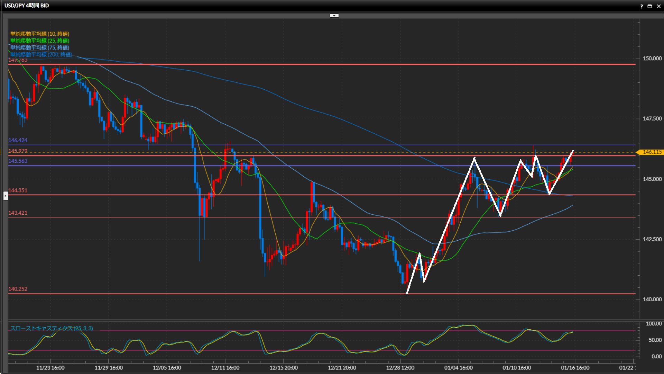Maximize the USD/JPY chart window

650,6
